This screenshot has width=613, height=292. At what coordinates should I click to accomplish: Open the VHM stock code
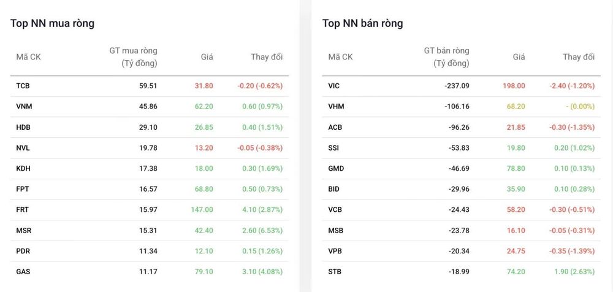click(336, 107)
